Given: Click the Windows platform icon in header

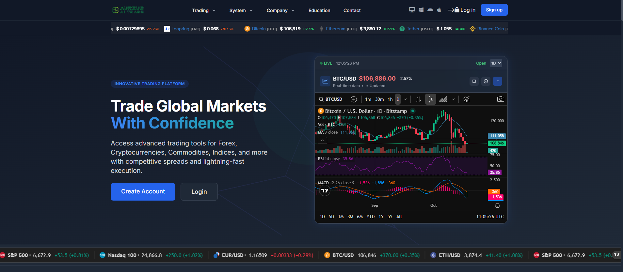Looking at the screenshot, I should click(x=421, y=10).
